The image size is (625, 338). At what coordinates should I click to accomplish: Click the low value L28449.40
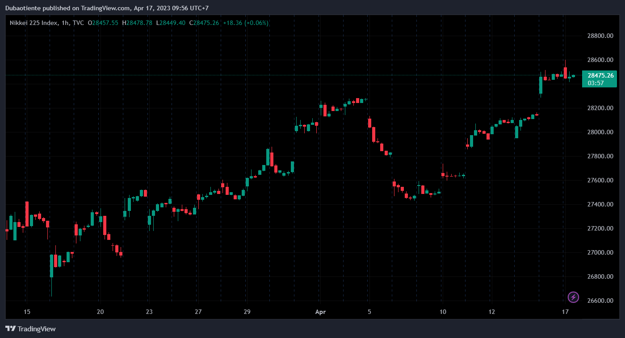171,23
